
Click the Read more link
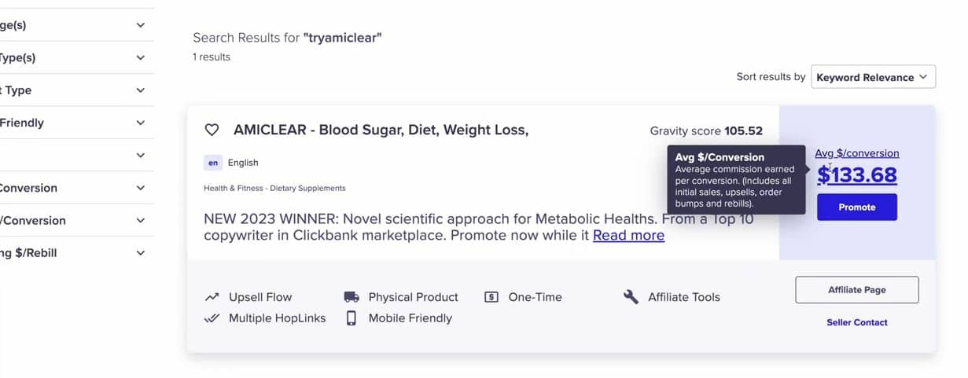point(628,236)
